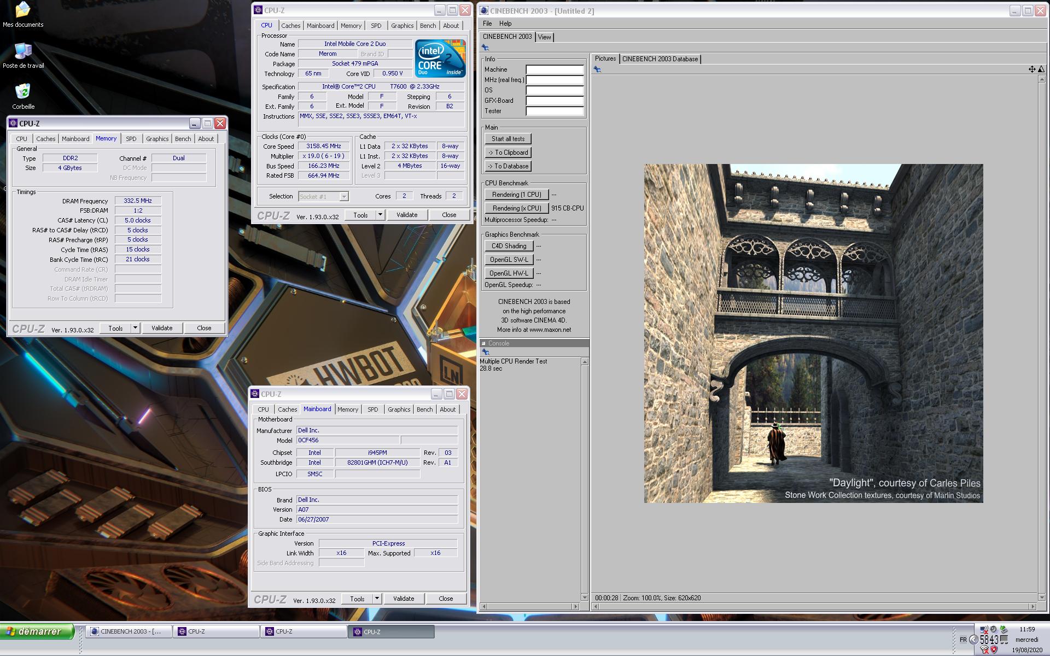Click the To Clipboard button

[508, 153]
